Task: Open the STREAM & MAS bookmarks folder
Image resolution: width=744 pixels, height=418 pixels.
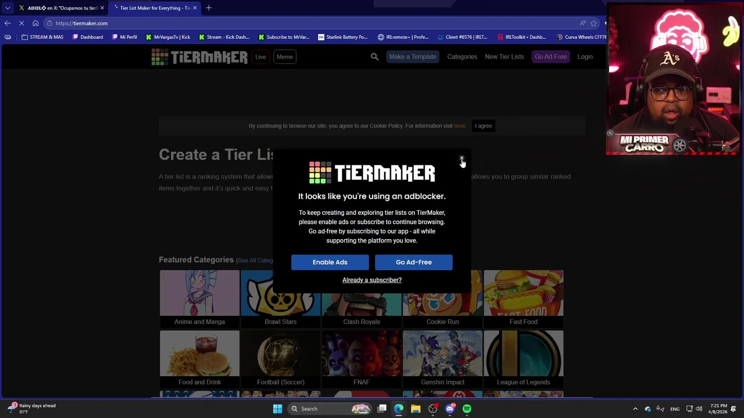Action: pos(42,37)
